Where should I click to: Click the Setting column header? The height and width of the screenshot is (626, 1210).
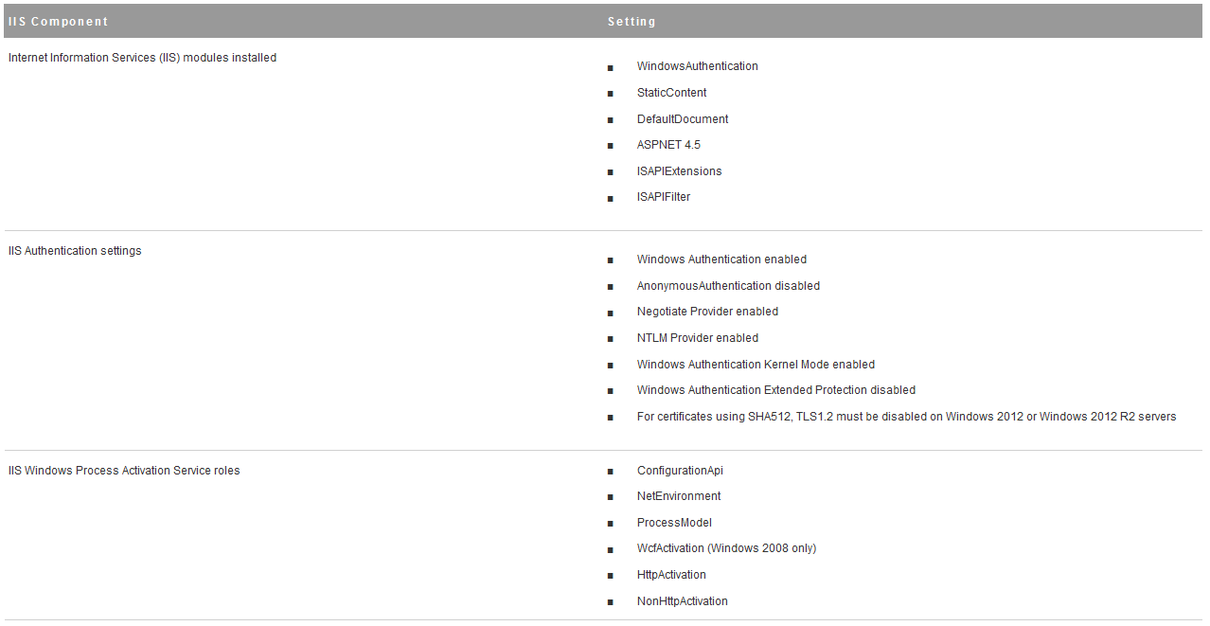(x=632, y=21)
